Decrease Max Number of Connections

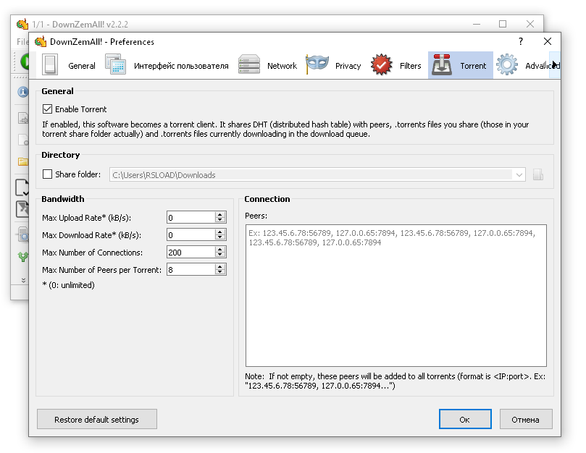pyautogui.click(x=220, y=255)
